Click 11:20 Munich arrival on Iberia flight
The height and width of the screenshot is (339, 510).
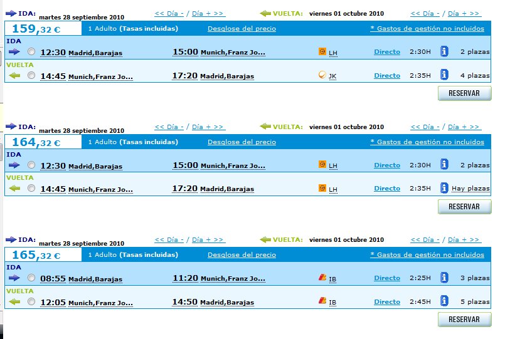pyautogui.click(x=219, y=278)
